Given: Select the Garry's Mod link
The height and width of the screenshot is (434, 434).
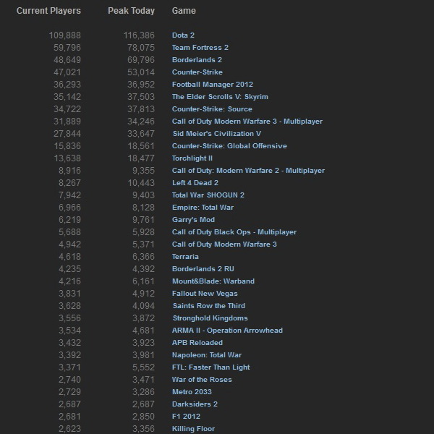Looking at the screenshot, I should [193, 220].
